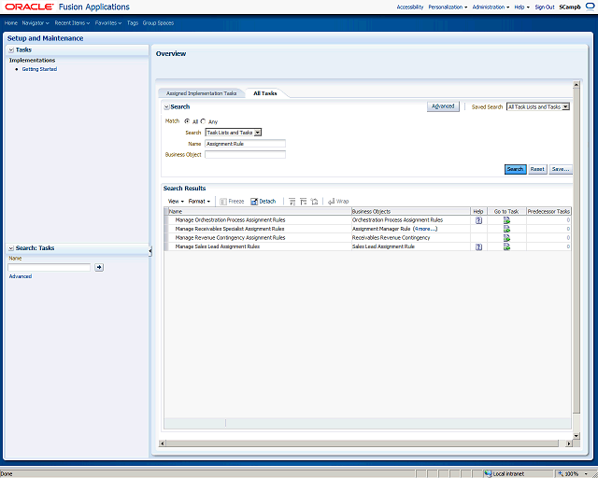Select the All match radio button
Image resolution: width=598 pixels, height=478 pixels.
(187, 121)
